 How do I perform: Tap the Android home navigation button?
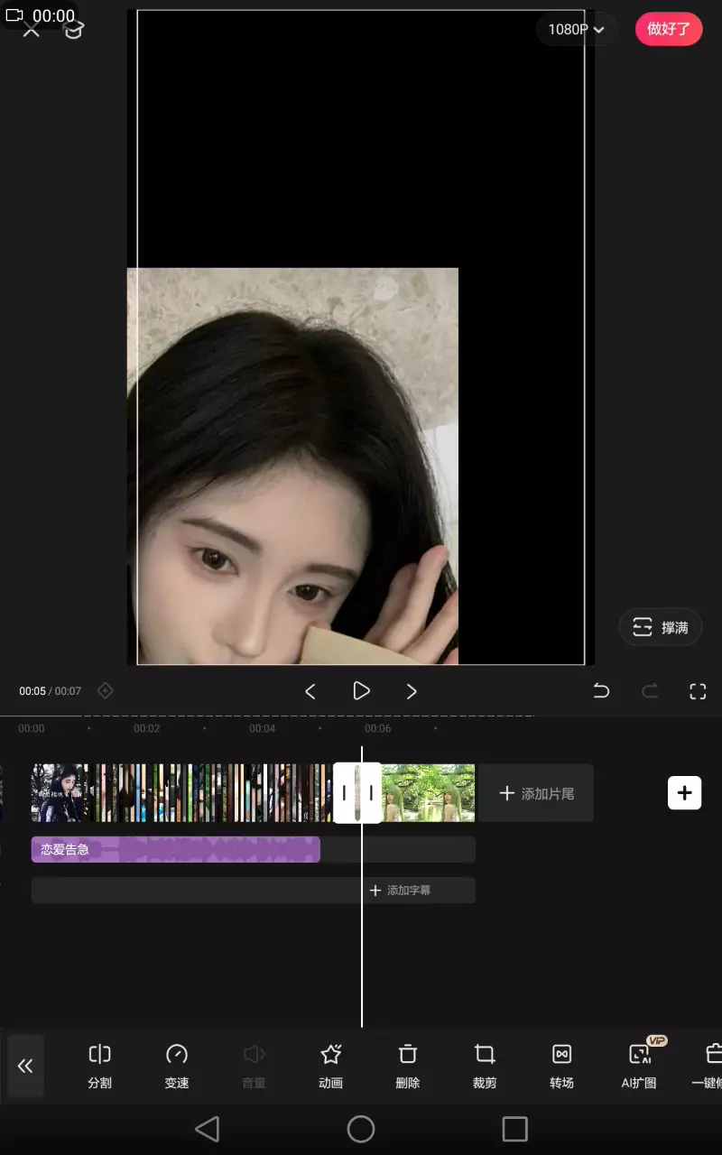pyautogui.click(x=361, y=1129)
